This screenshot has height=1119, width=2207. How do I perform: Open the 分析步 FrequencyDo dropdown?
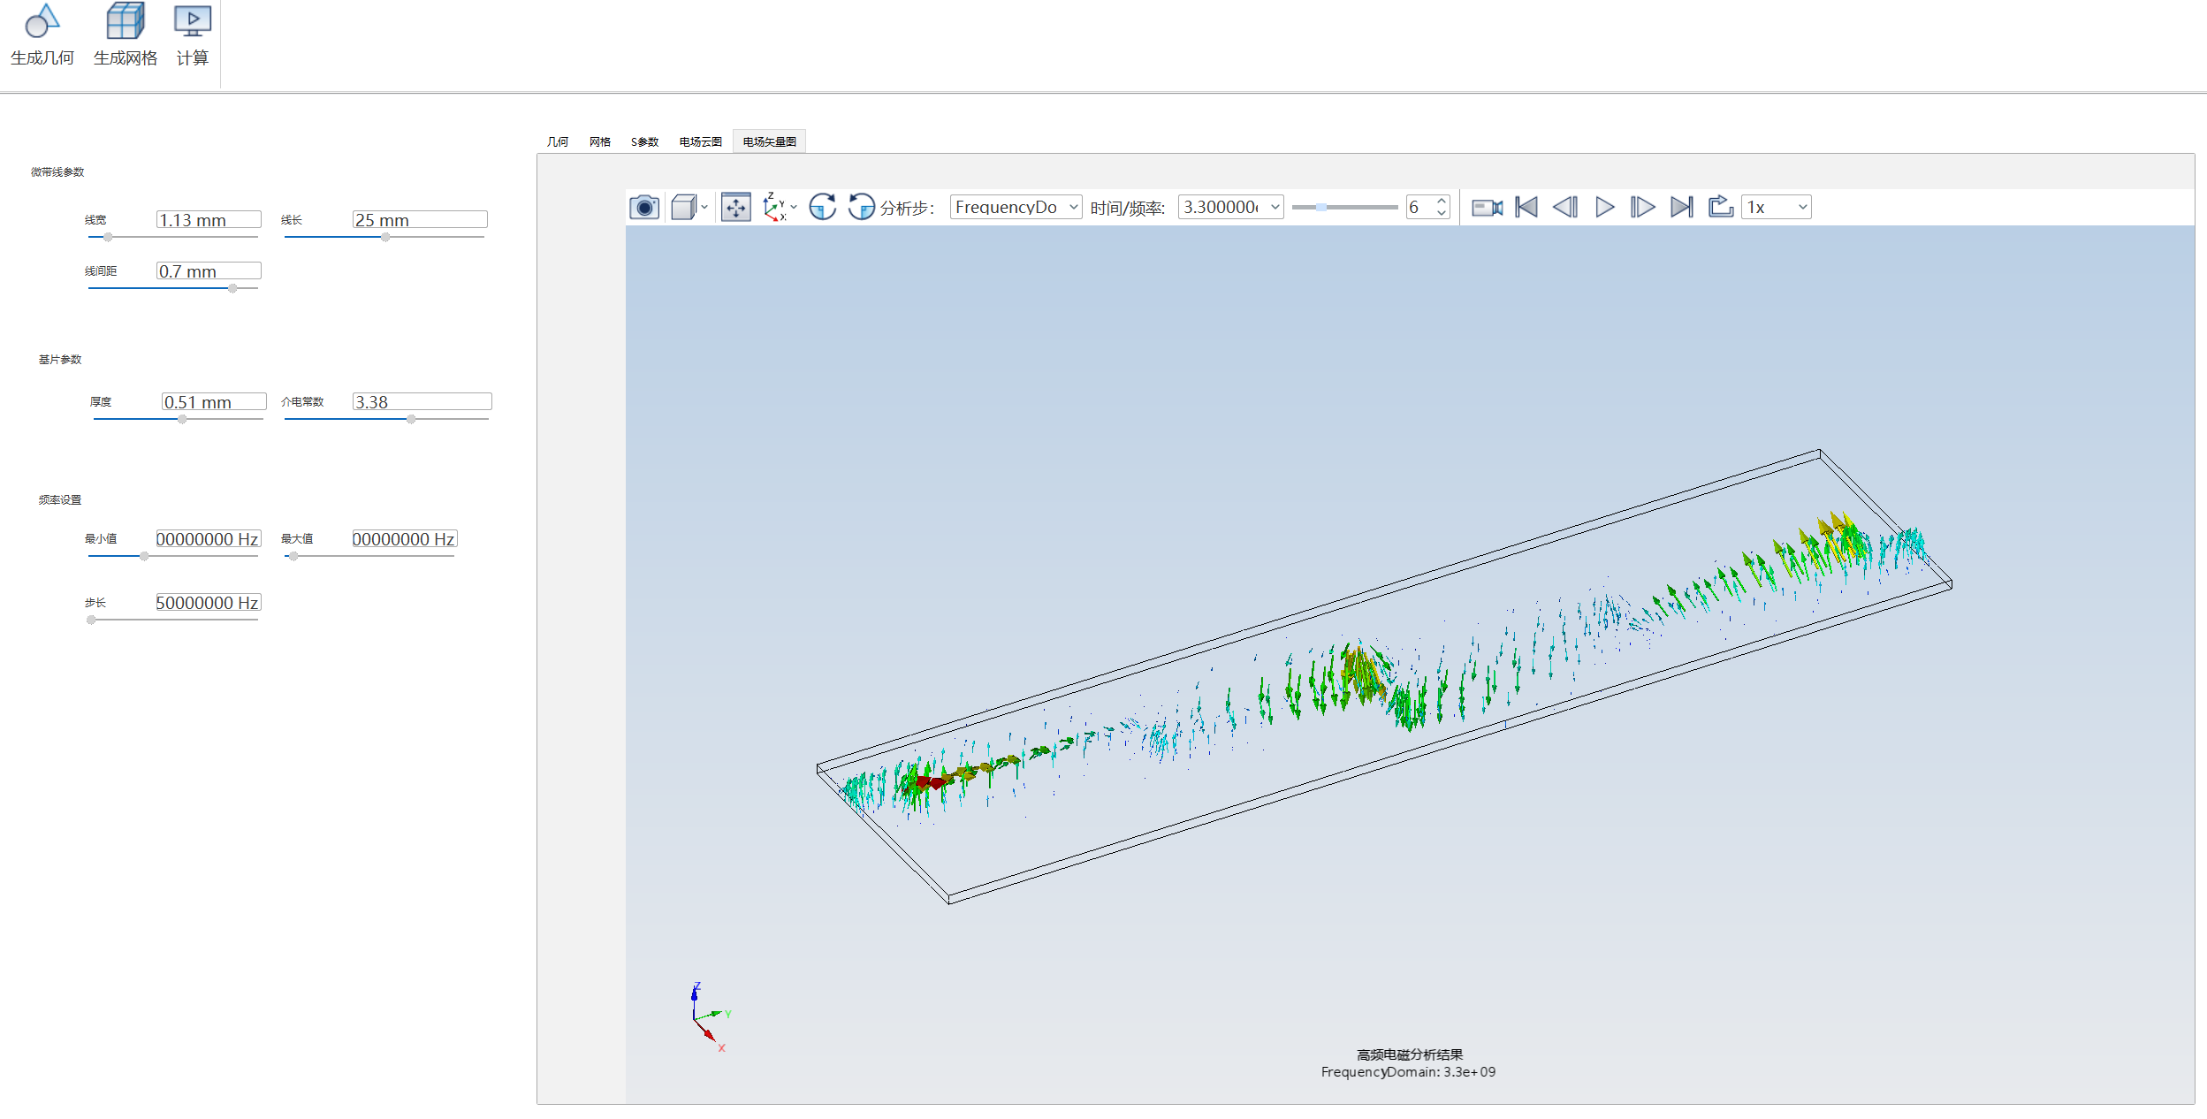1016,207
